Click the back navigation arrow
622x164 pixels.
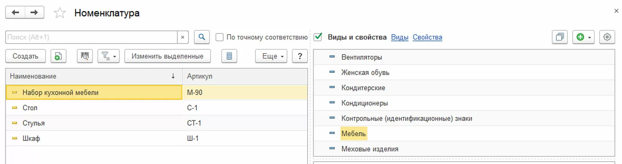click(x=15, y=13)
